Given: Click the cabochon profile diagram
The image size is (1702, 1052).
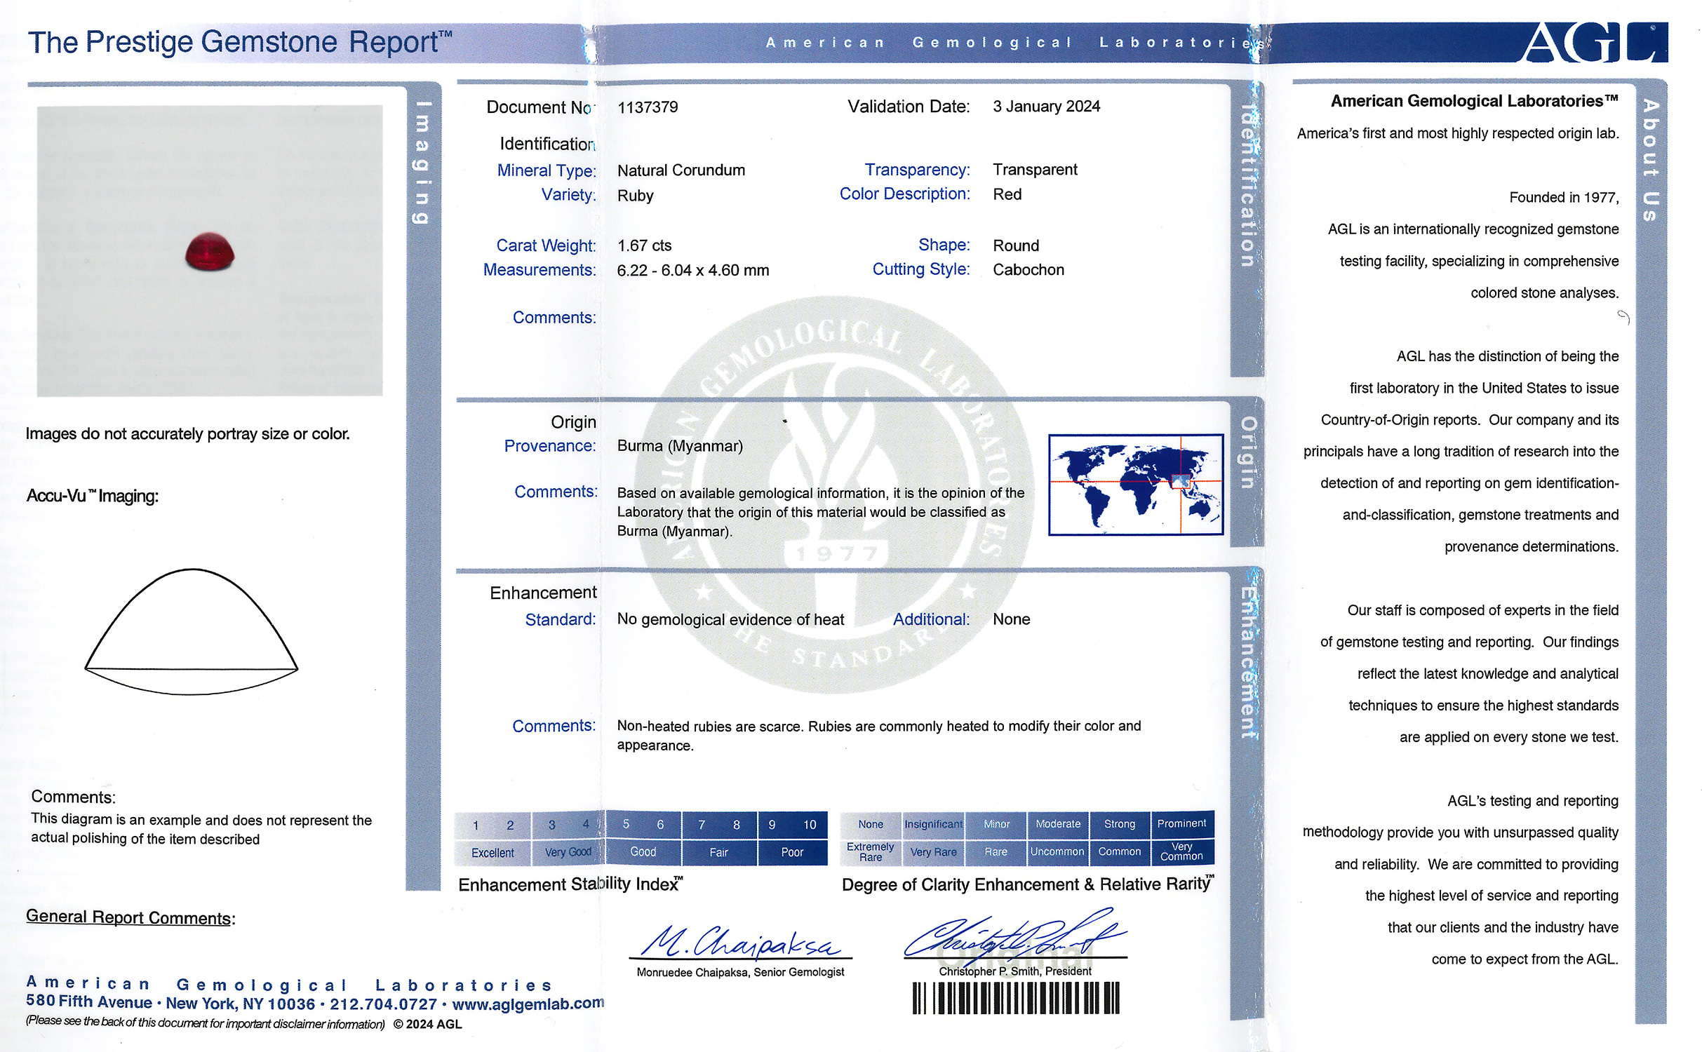Looking at the screenshot, I should [x=192, y=632].
